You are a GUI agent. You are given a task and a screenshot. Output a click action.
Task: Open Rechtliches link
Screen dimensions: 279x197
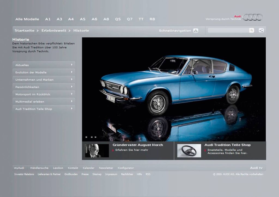click(x=127, y=174)
